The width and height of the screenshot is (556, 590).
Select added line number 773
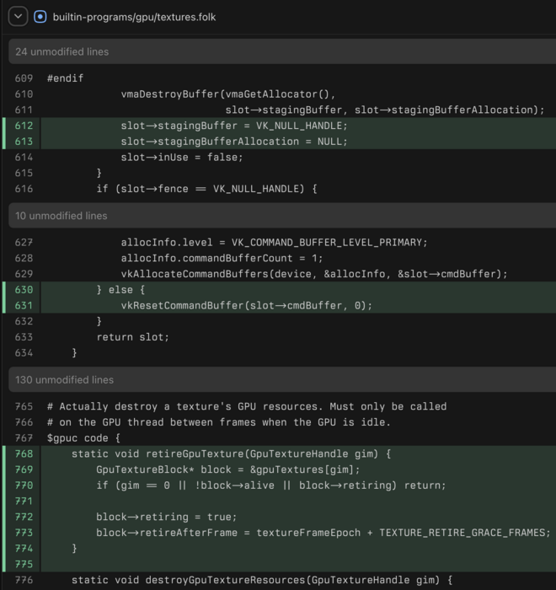coord(24,533)
